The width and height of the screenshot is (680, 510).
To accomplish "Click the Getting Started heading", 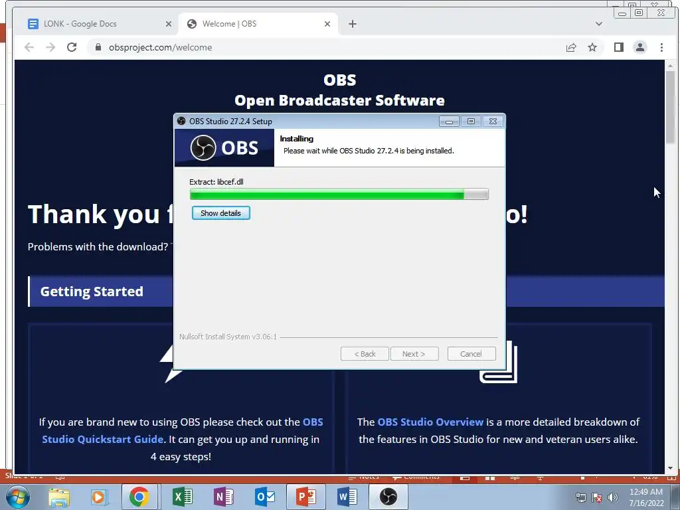I will [x=92, y=292].
